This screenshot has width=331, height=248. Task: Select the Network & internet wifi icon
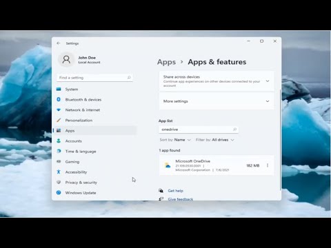(59, 110)
